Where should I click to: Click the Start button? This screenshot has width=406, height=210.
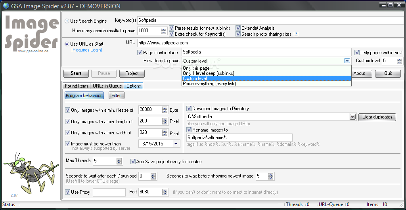click(x=76, y=73)
